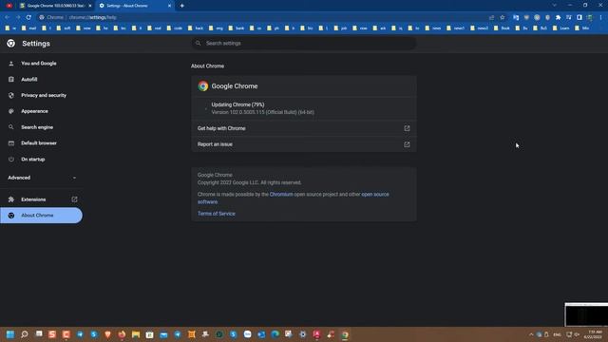This screenshot has width=608, height=342.
Task: Click the Privacy shield sidebar icon
Action: (x=11, y=95)
